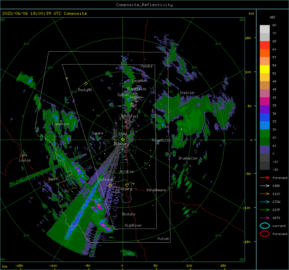
Task: Click the red forecast arrow in legend
Action: 265,178
